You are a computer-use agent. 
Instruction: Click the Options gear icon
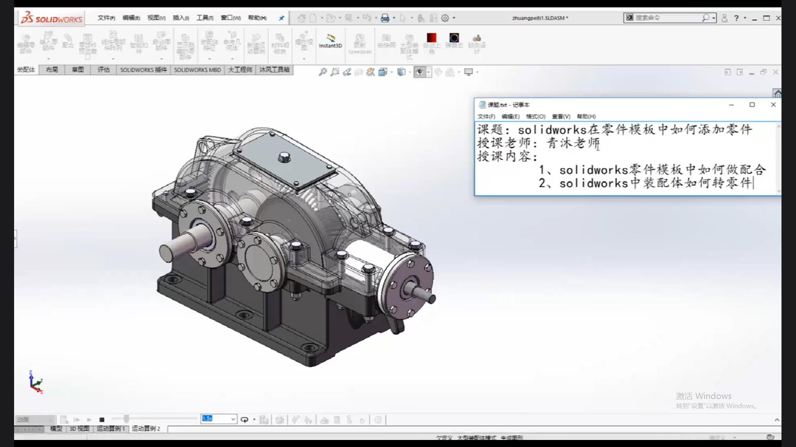445,18
